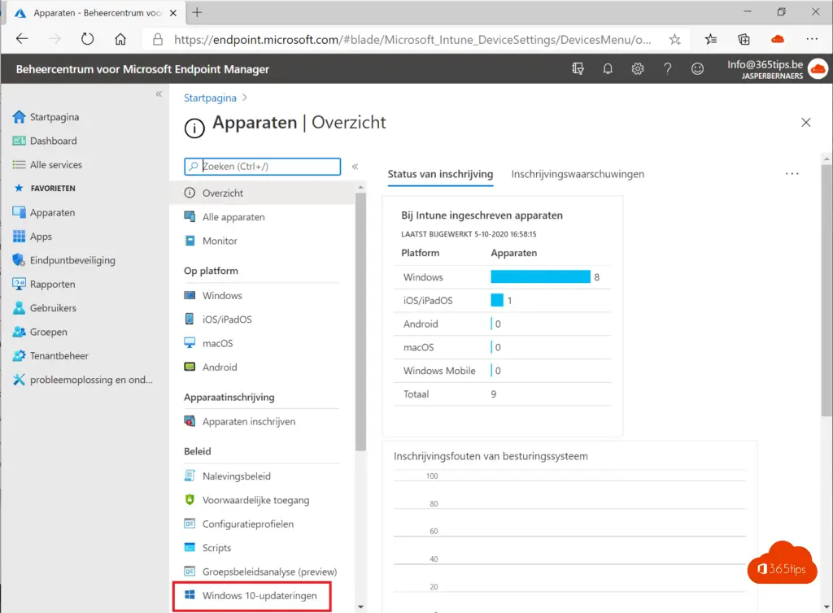This screenshot has height=613, width=833.
Task: Collapse the Apparaten blade menu
Action: point(355,166)
